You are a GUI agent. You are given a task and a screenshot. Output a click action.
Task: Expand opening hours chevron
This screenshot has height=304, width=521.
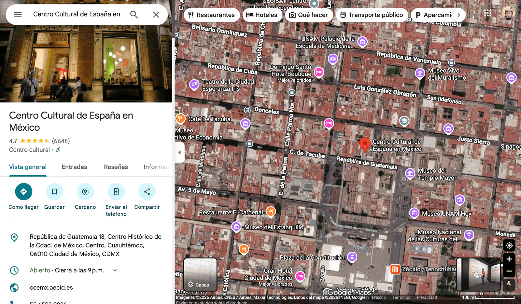(115, 270)
